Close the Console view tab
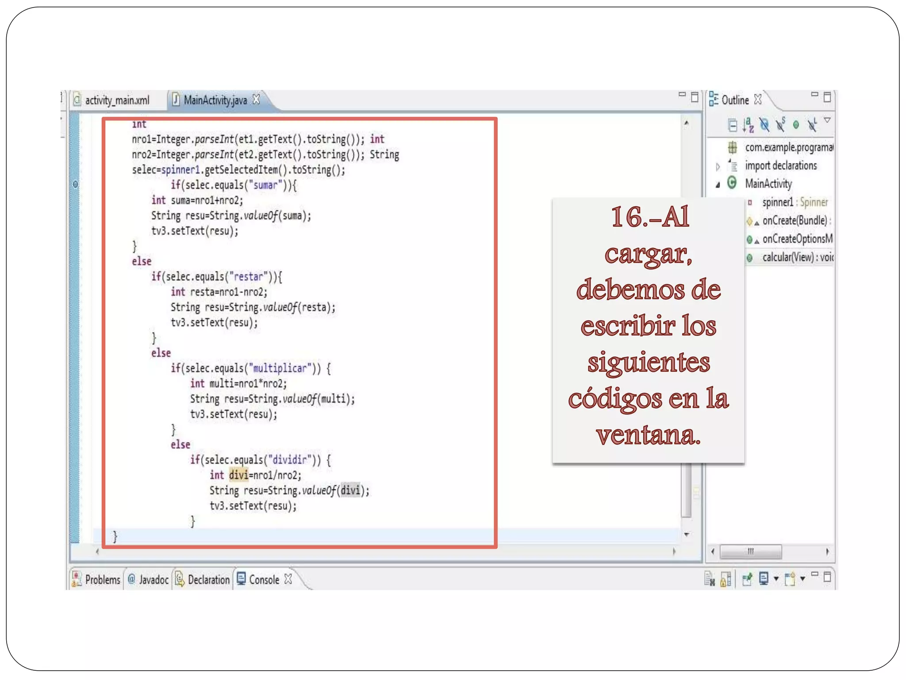Screen dimensions: 906x680 288,579
